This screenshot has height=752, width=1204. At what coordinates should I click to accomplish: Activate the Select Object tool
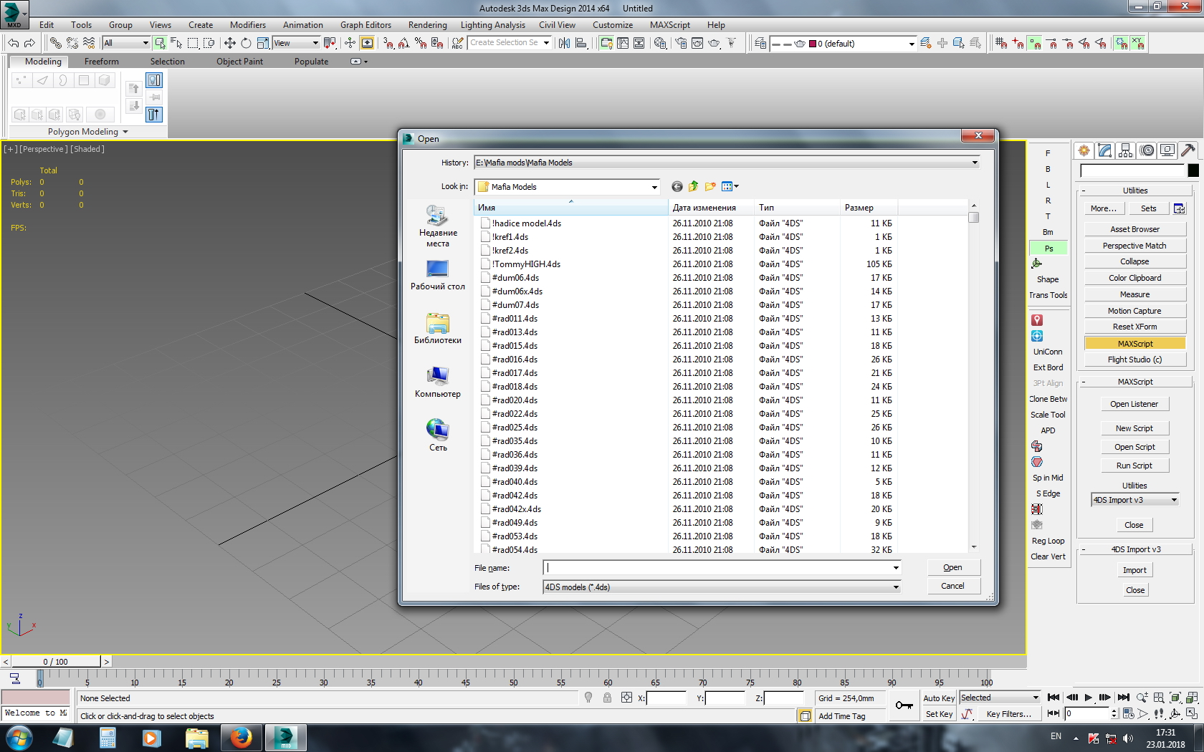[x=160, y=43]
